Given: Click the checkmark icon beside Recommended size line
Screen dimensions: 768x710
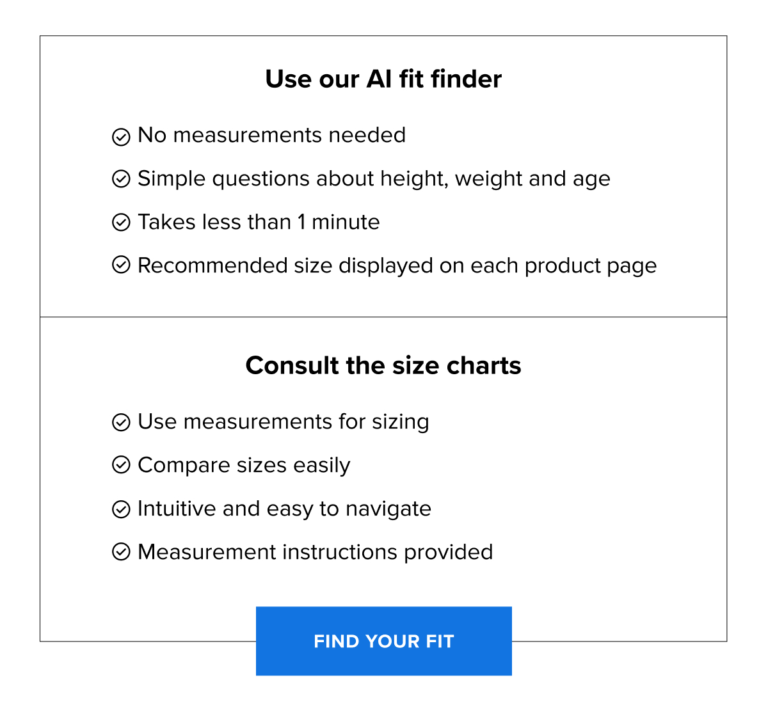Looking at the screenshot, I should [x=122, y=264].
